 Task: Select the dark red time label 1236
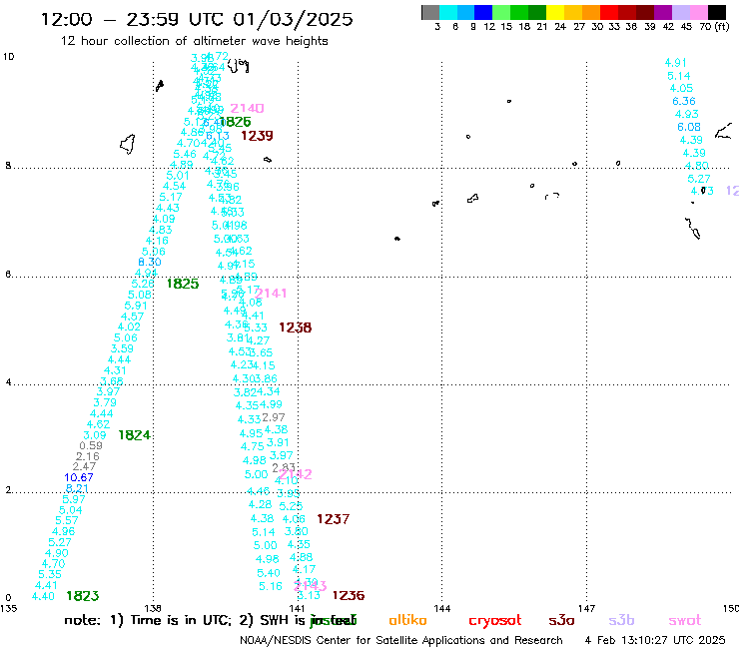(349, 596)
